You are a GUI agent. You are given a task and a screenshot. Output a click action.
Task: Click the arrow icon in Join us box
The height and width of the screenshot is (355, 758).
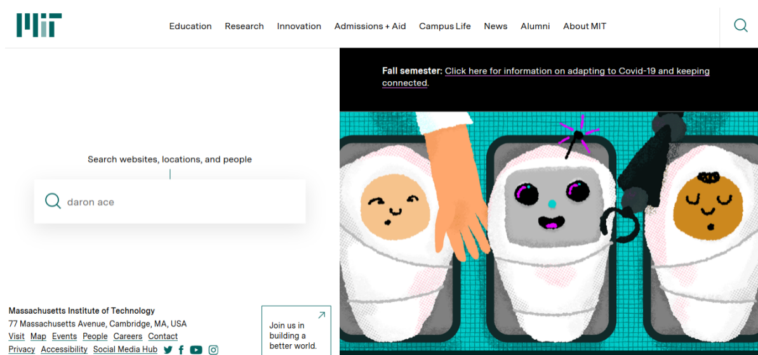point(321,315)
